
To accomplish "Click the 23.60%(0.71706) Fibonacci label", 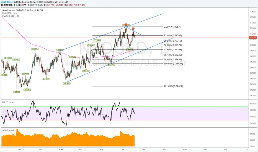I will point(173,35).
